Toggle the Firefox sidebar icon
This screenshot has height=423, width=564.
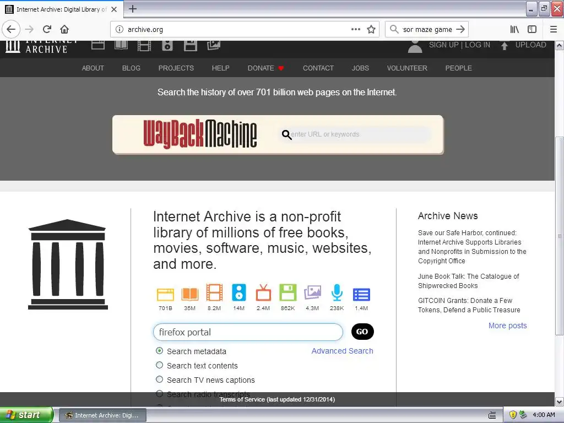(532, 29)
